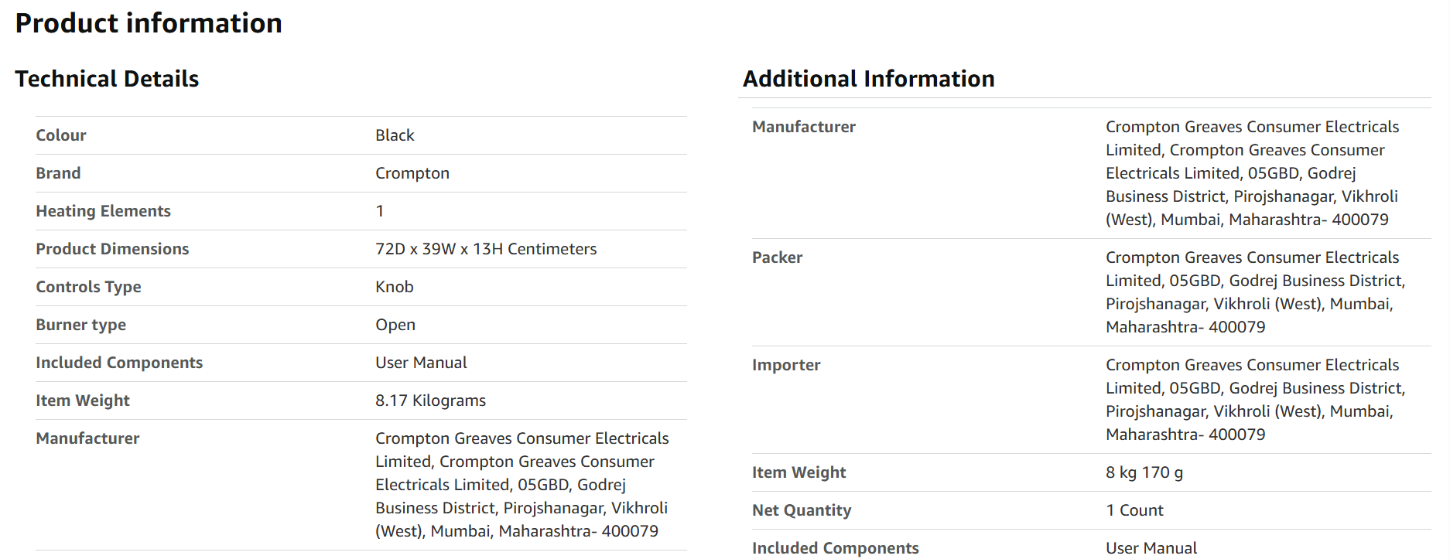Select the Brand value Crompton
The image size is (1450, 559).
coord(412,173)
